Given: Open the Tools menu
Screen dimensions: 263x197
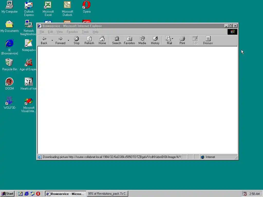Looking at the screenshot, I should click(x=85, y=32).
